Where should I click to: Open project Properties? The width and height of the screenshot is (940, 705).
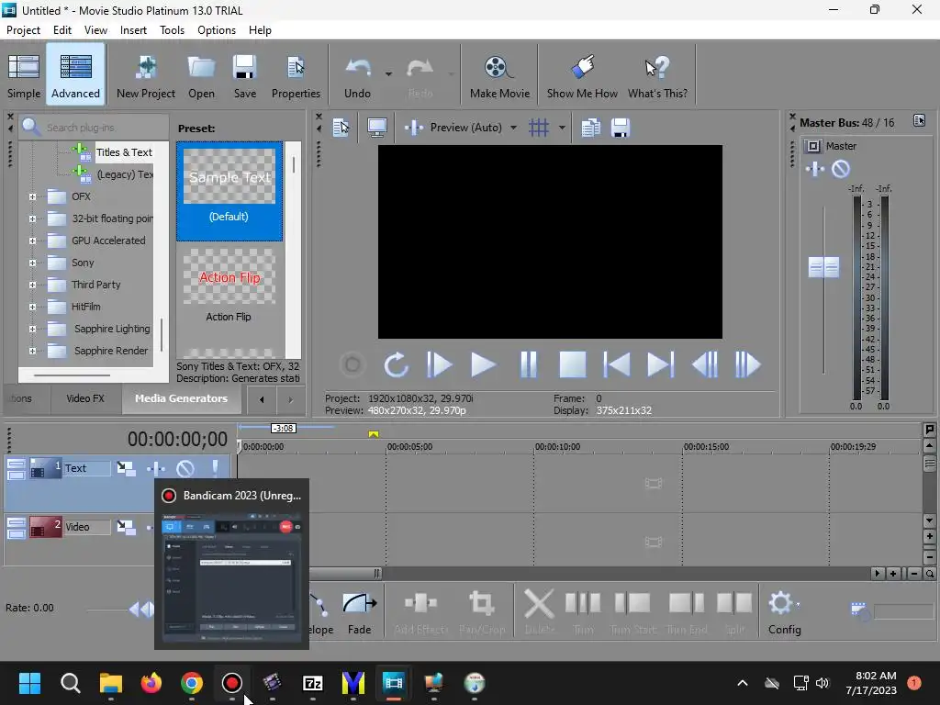click(296, 76)
